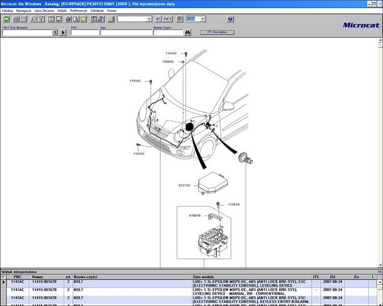Image resolution: width=383 pixels, height=306 pixels.
Task: Click the magnifying glass search icon
Action: click(34, 19)
